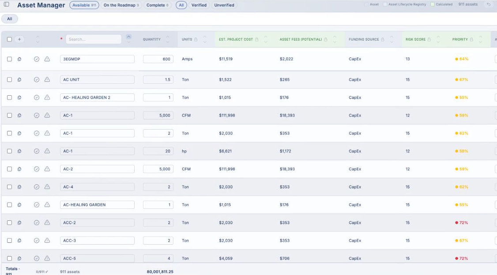This screenshot has height=275, width=497.
Task: Click the copy icon in the AC UNIT row
Action: click(x=19, y=80)
